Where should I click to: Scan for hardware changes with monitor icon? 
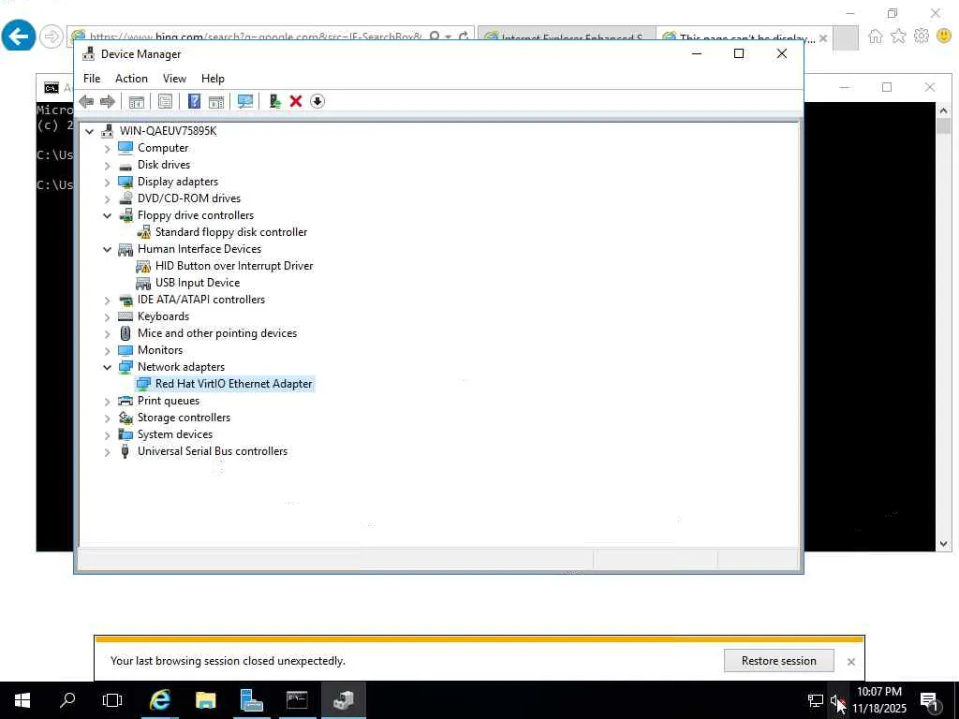coord(245,101)
